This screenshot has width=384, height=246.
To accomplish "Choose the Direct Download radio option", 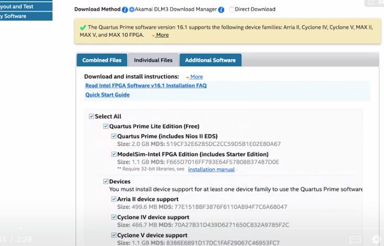I will [x=232, y=10].
